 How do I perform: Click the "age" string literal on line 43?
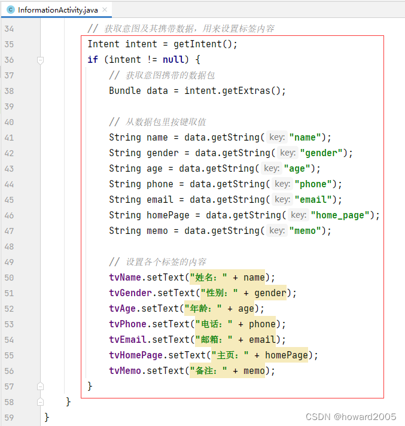coord(297,169)
